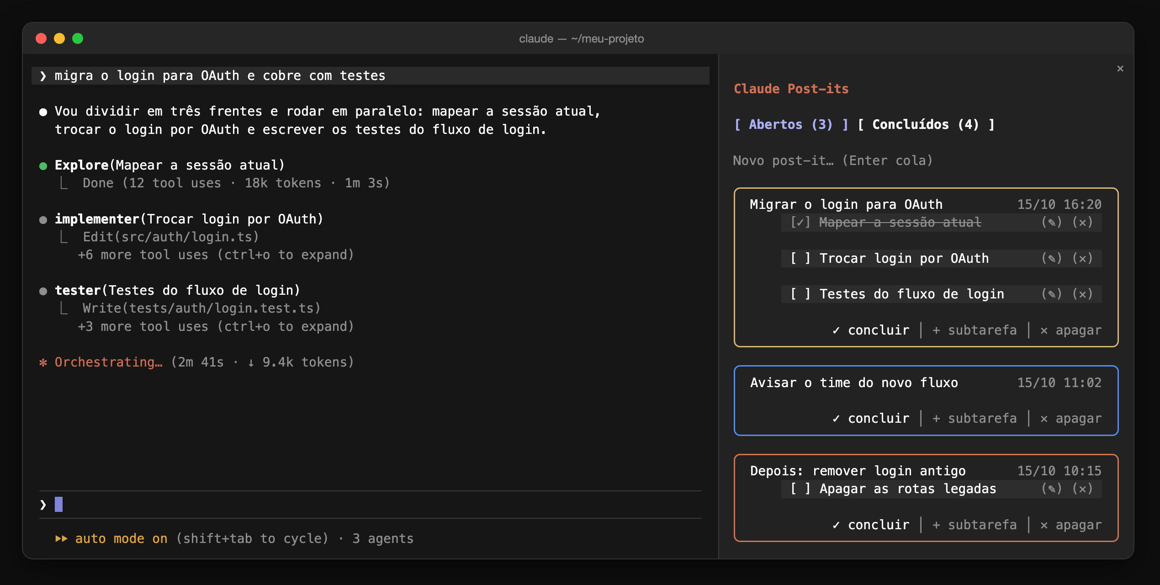Edit the Trocar login por OAuth subtask
This screenshot has height=585, width=1160.
1052,258
